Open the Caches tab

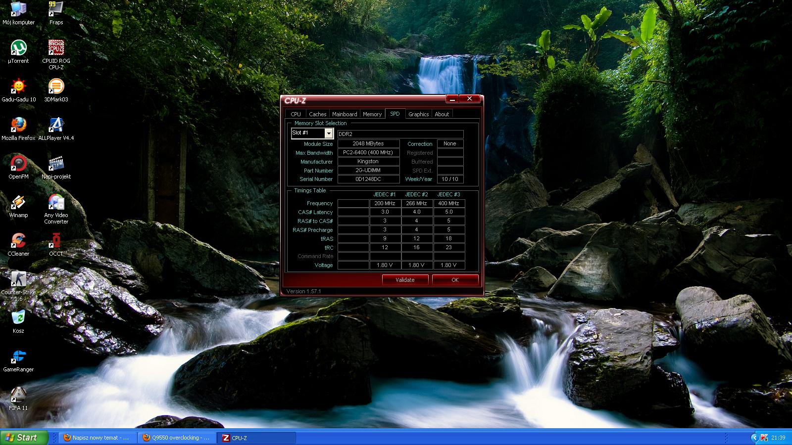pyautogui.click(x=317, y=114)
